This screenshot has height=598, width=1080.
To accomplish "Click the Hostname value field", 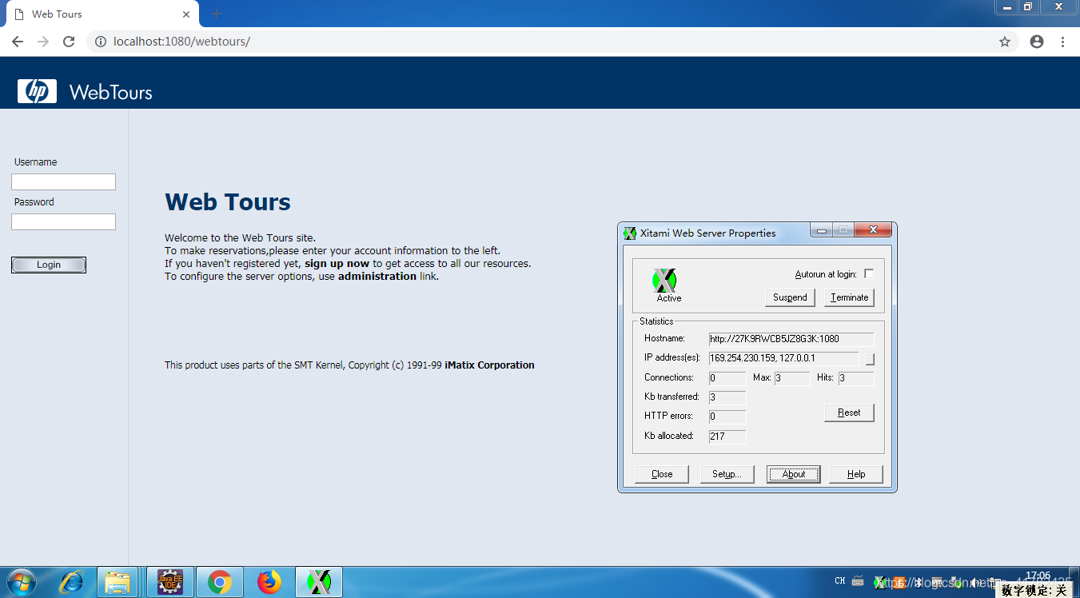I will [791, 339].
